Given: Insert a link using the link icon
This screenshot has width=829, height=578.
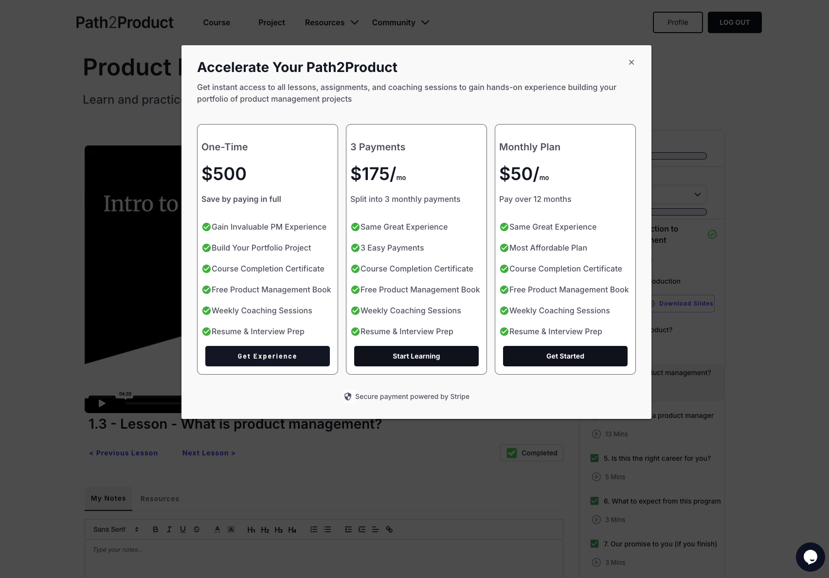Looking at the screenshot, I should pos(389,529).
